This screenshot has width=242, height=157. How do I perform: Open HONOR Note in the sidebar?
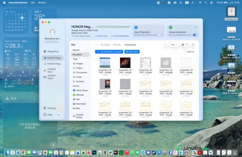[52, 70]
